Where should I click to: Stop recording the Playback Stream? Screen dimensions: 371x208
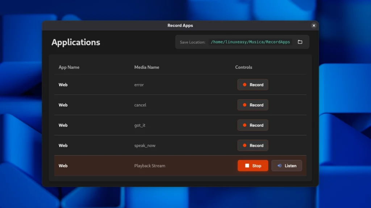point(253,166)
